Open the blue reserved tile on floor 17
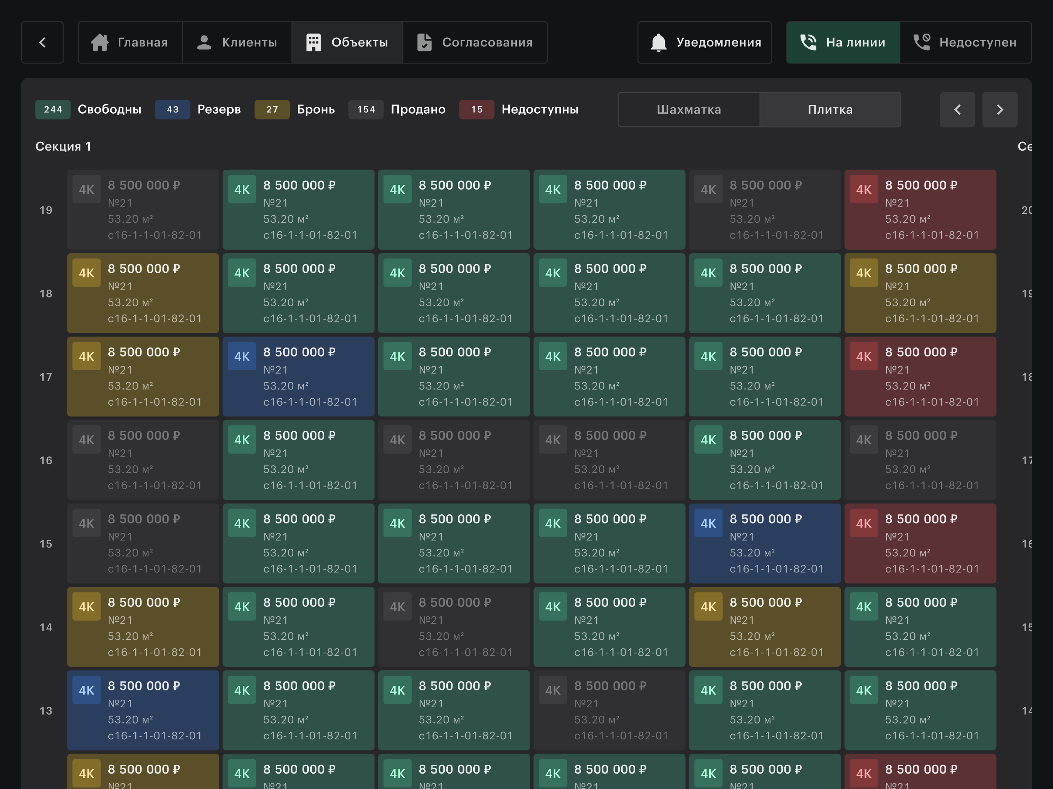The height and width of the screenshot is (789, 1053). (298, 377)
